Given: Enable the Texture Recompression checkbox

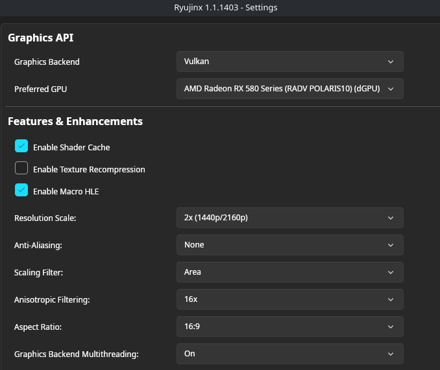Looking at the screenshot, I should pyautogui.click(x=21, y=168).
